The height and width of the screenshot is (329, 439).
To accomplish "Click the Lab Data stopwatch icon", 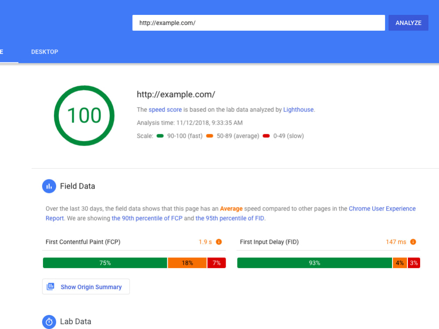I will click(49, 322).
